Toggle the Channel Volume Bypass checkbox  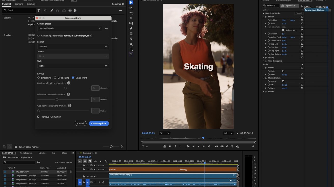tap(283, 81)
